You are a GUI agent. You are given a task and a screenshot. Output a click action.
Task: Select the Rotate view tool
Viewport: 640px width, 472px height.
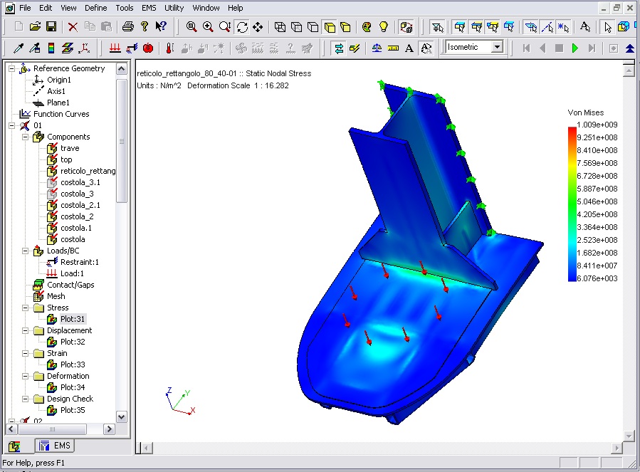tap(243, 27)
